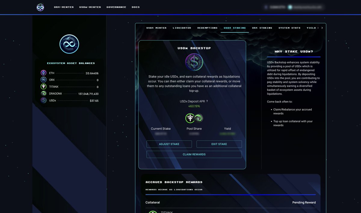This screenshot has height=213, width=361.
Task: Click the Pool Share label
Action: point(194,129)
